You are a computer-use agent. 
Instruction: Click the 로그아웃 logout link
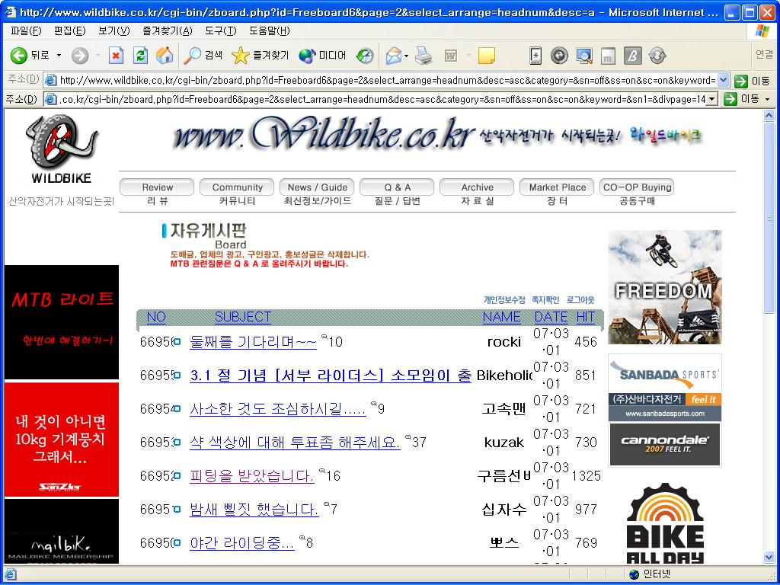point(580,300)
